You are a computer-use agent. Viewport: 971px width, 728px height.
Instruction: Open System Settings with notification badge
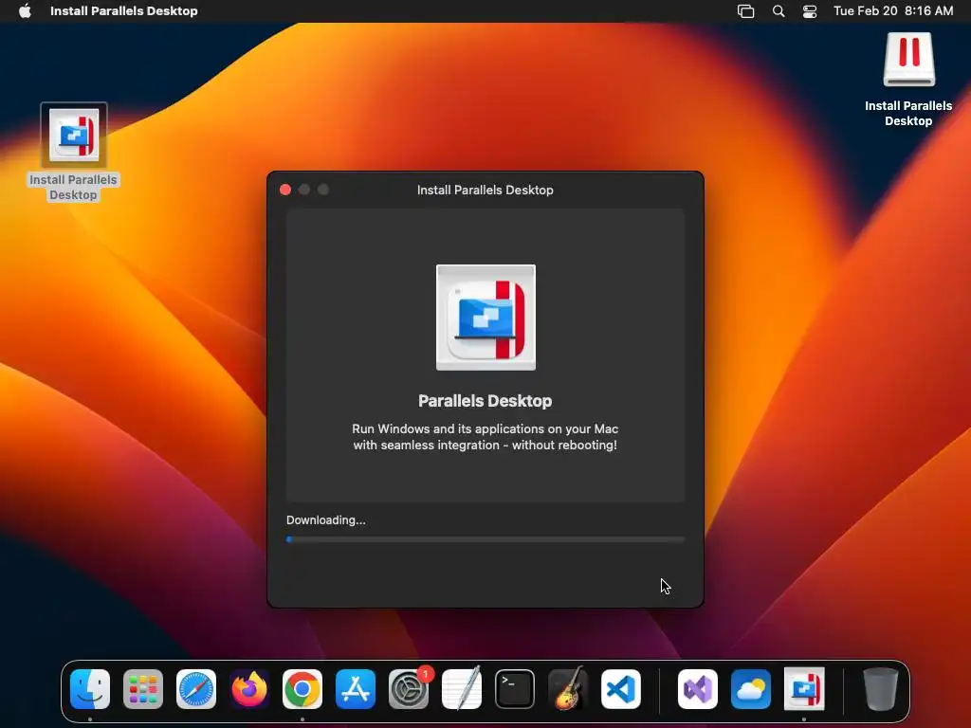[x=409, y=689]
